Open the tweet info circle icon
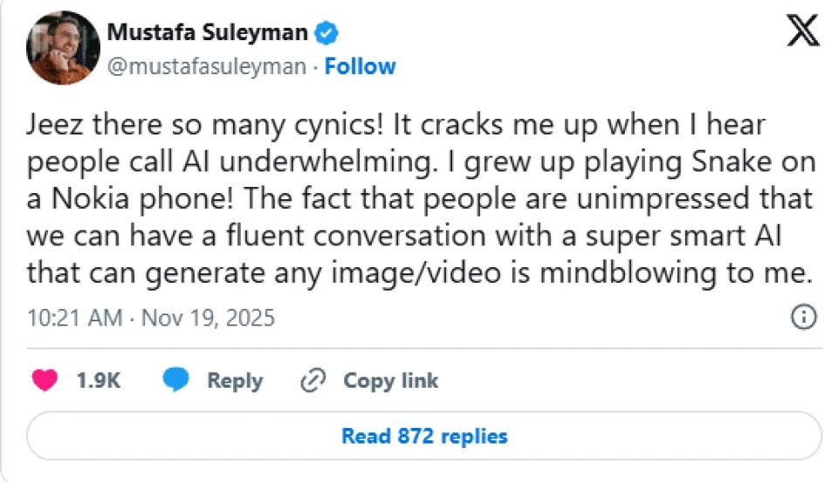This screenshot has height=482, width=838. 802,317
